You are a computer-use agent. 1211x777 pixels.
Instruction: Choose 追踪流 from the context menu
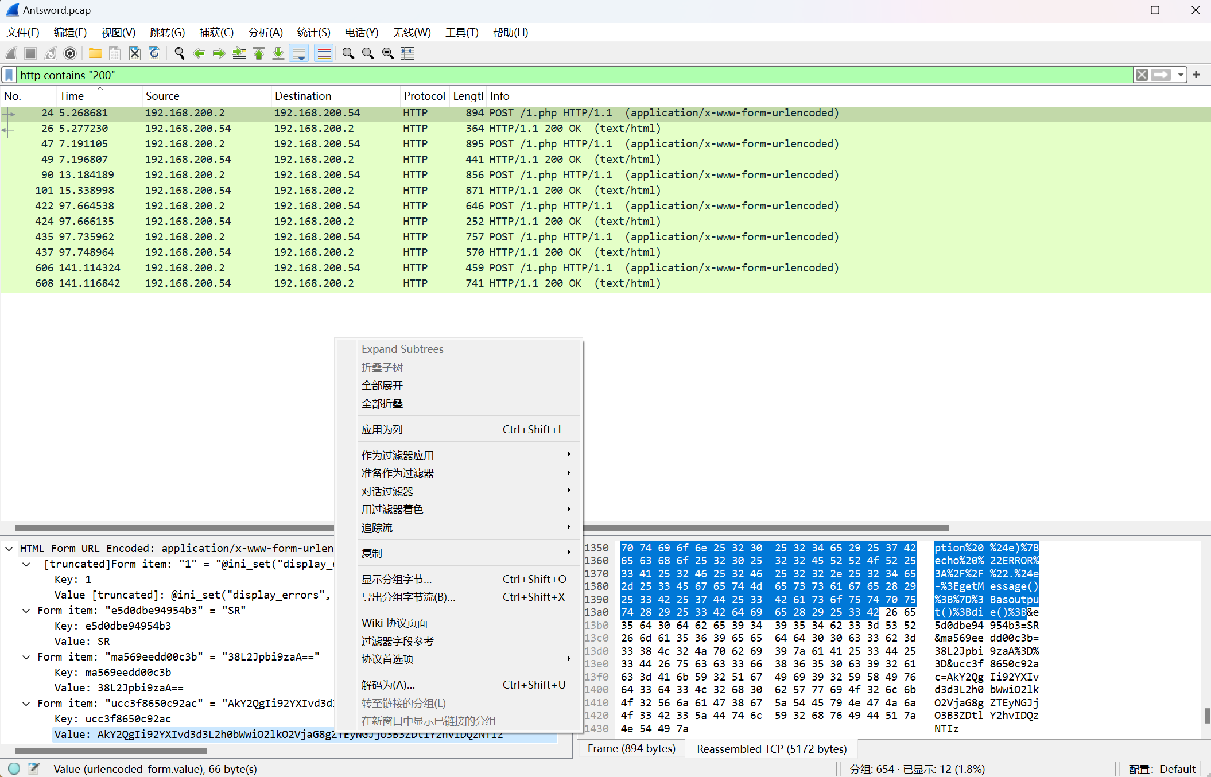coord(377,527)
